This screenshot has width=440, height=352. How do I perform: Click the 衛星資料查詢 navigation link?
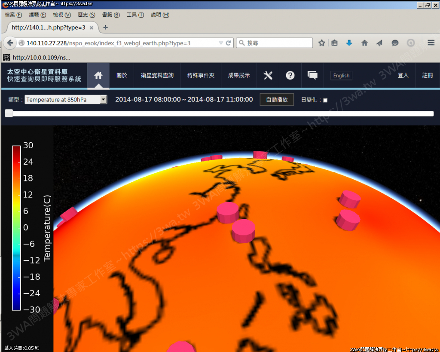click(x=157, y=76)
